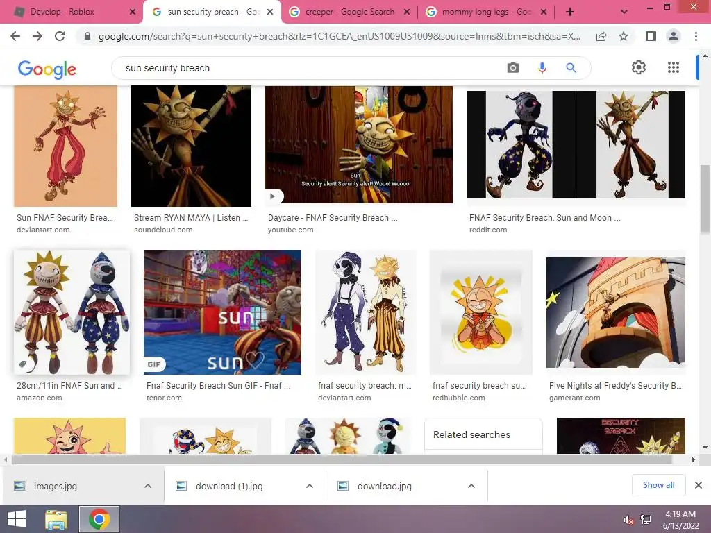
Task: Click the vertical page scrollbar thumb
Action: (x=705, y=198)
